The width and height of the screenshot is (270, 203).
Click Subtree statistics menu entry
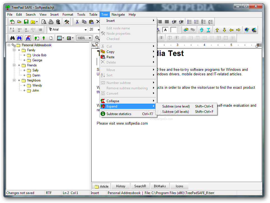point(128,114)
